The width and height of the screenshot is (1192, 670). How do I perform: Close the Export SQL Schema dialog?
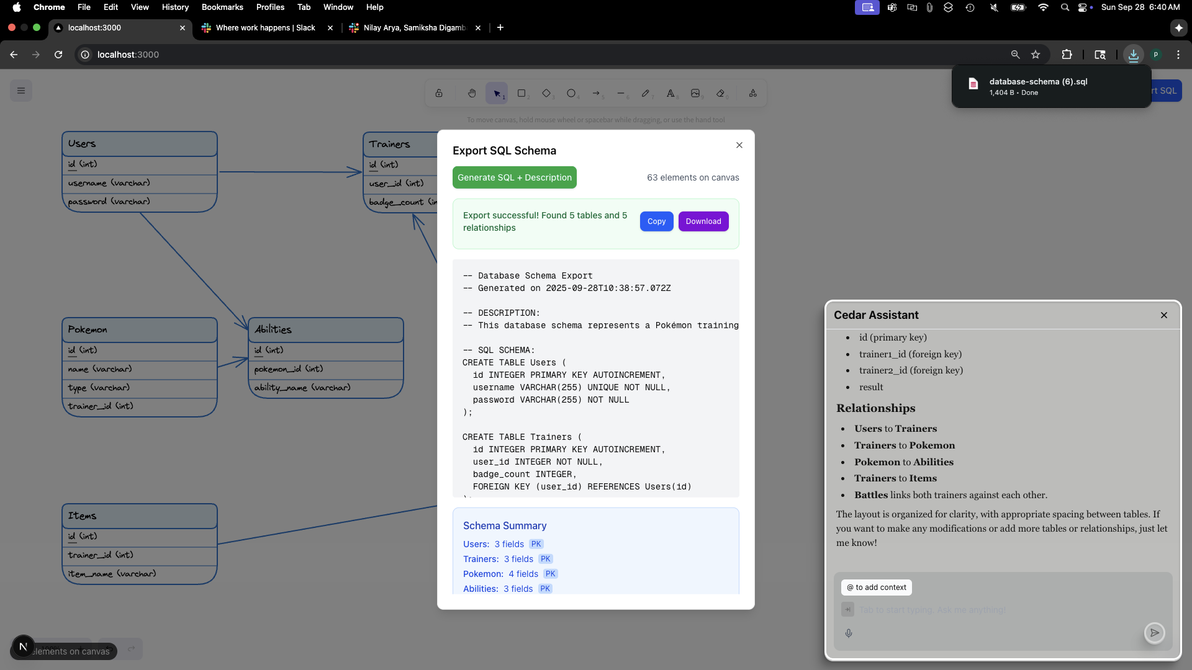739,145
